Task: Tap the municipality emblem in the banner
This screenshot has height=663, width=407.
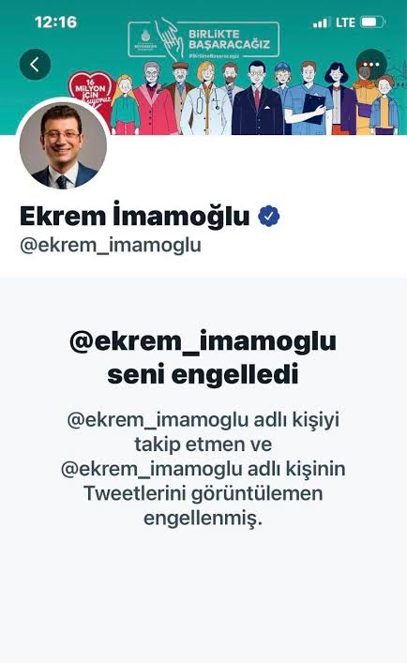Action: (x=145, y=40)
